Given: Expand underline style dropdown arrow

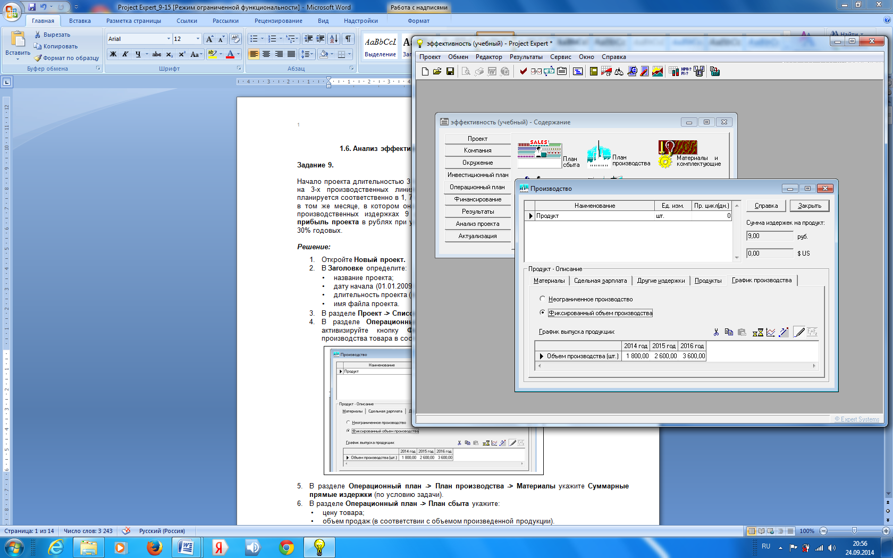Looking at the screenshot, I should coord(146,54).
